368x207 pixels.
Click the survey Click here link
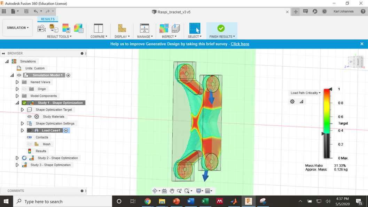coord(240,44)
